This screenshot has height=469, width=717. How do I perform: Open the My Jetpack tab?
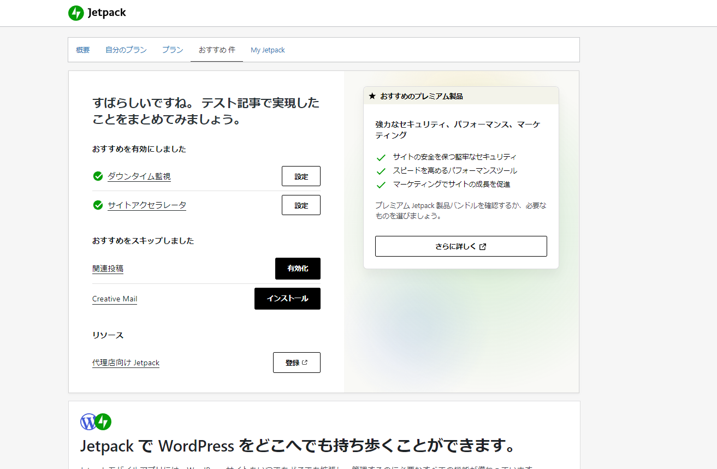[268, 50]
